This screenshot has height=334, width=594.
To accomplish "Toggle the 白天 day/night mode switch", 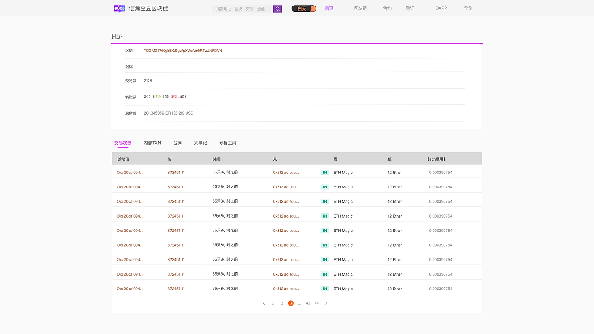I will pyautogui.click(x=304, y=9).
